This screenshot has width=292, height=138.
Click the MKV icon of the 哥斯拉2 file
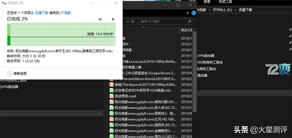[111, 113]
